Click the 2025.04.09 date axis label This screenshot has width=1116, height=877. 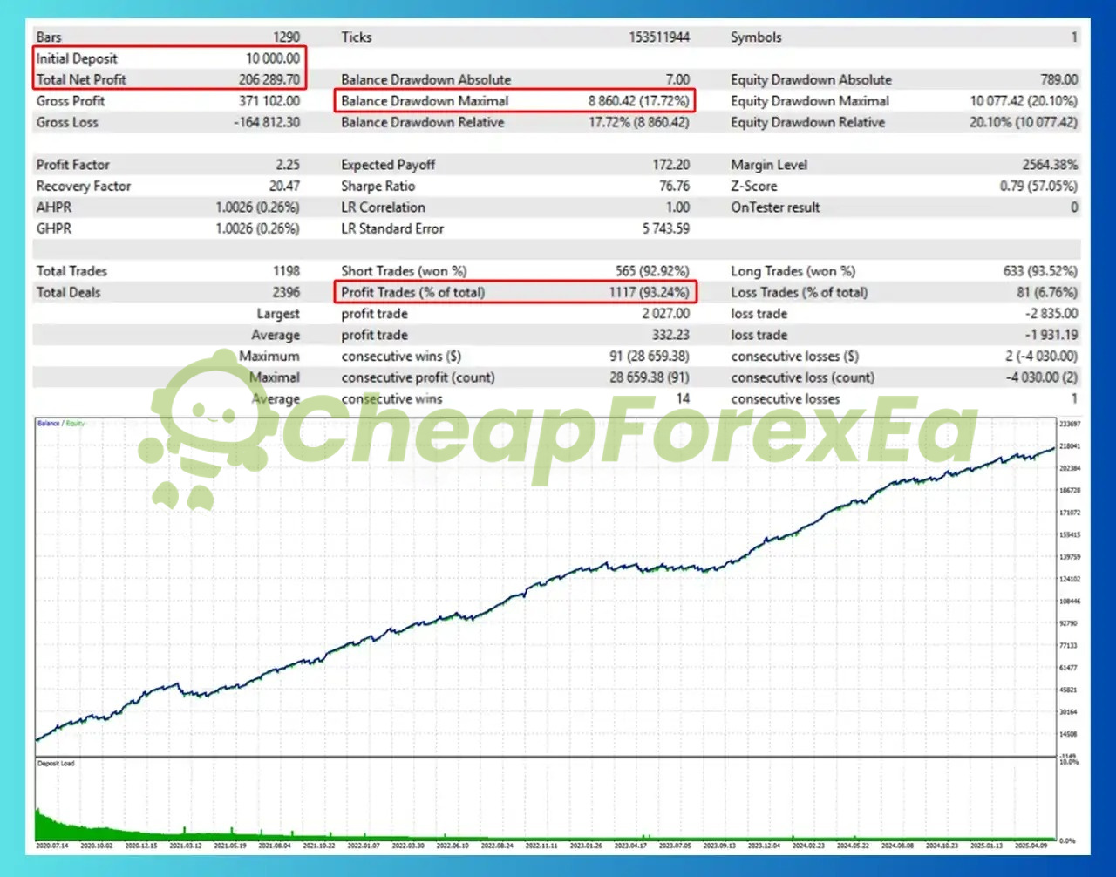coord(1031,846)
